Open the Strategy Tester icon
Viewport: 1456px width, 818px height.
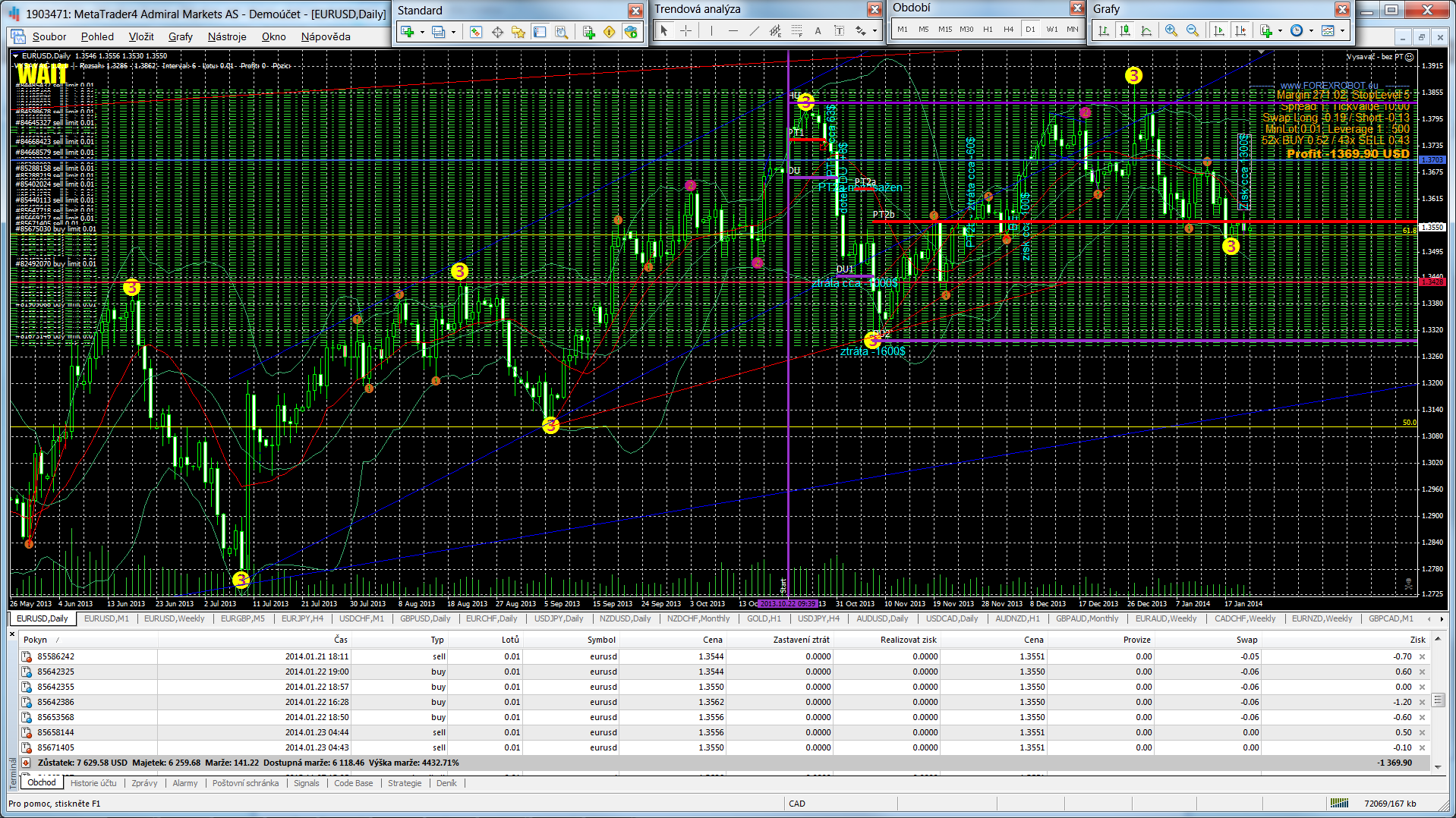pos(561,31)
